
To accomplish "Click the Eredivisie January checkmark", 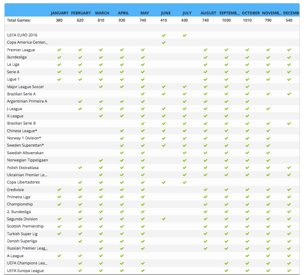I will click(x=59, y=189).
